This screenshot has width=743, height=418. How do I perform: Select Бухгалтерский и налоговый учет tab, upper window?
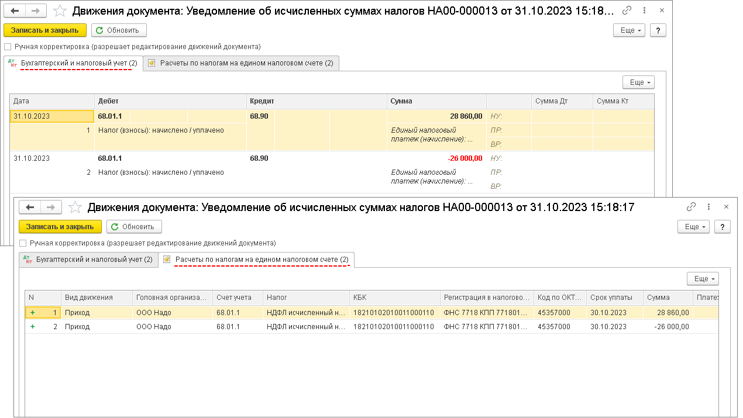73,63
